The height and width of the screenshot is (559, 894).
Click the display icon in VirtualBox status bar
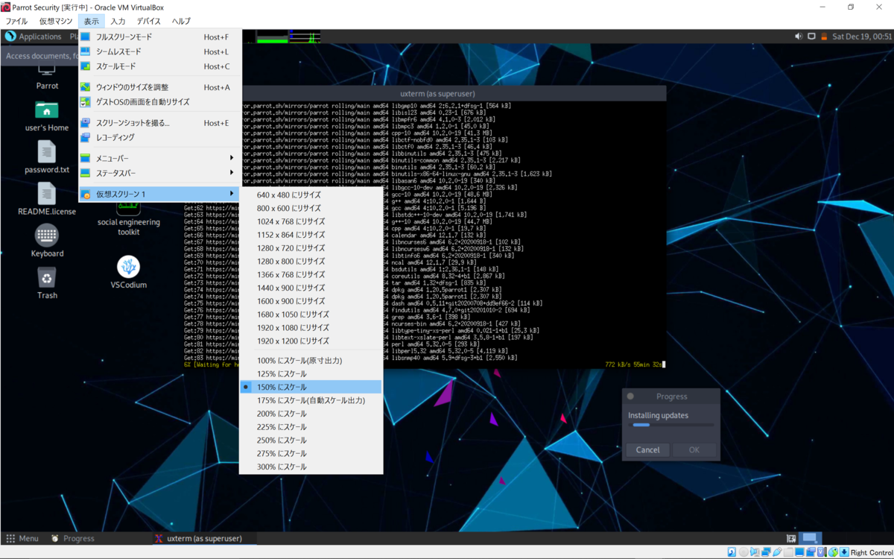click(x=799, y=552)
